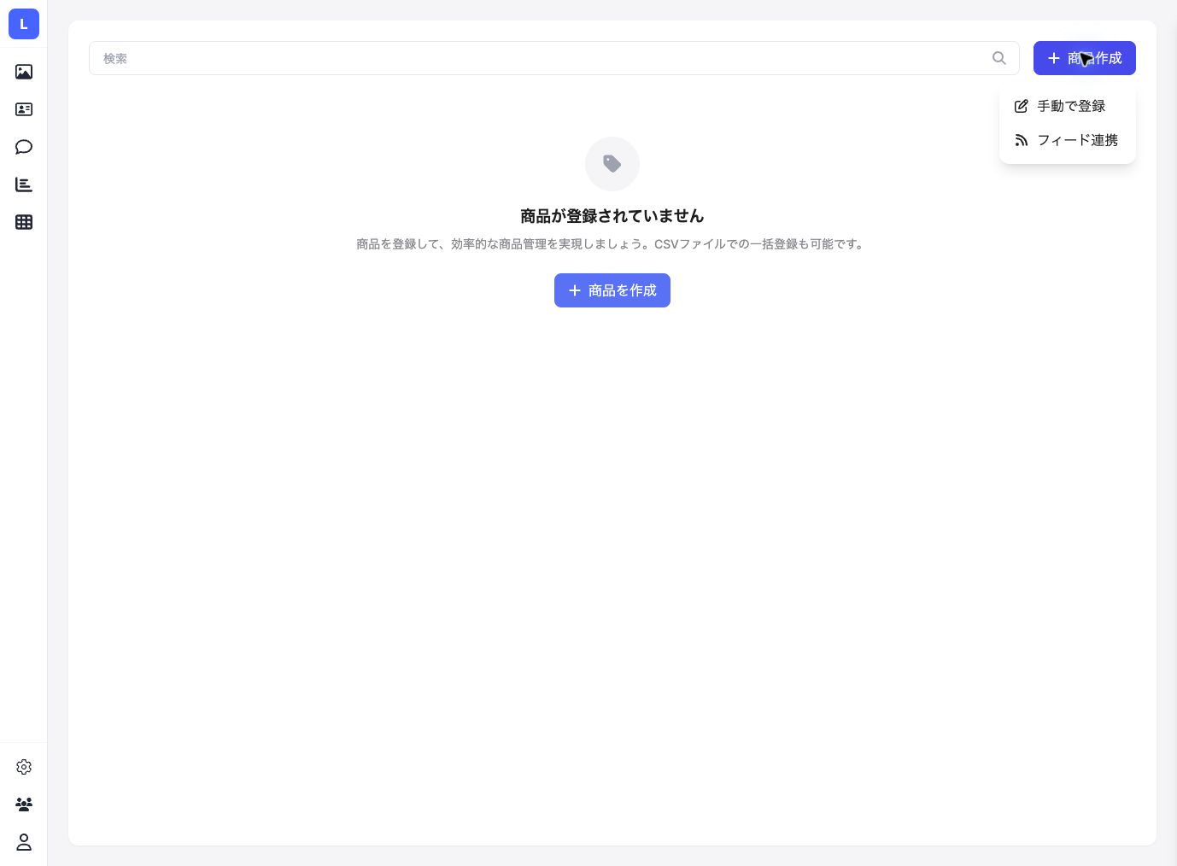Image resolution: width=1177 pixels, height=866 pixels.
Task: Click the CSV一括登録 description text
Action: [x=612, y=244]
